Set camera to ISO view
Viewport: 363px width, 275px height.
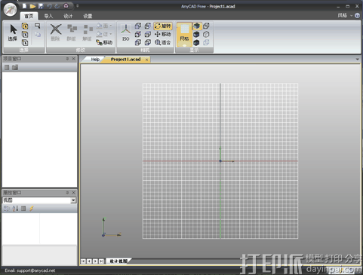pyautogui.click(x=126, y=32)
